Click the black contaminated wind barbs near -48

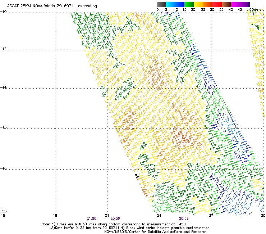[137, 176]
